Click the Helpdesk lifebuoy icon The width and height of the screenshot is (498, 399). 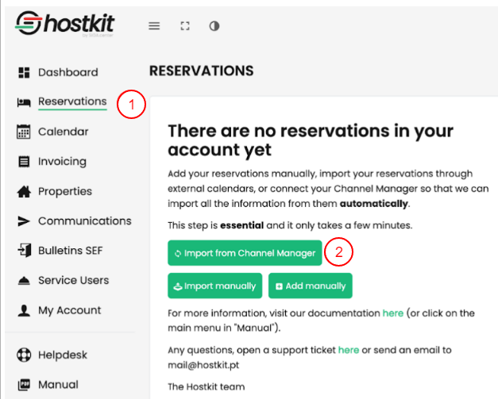tap(24, 355)
